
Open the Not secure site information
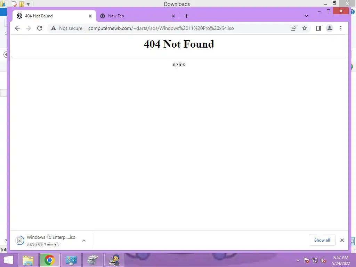pyautogui.click(x=67, y=28)
